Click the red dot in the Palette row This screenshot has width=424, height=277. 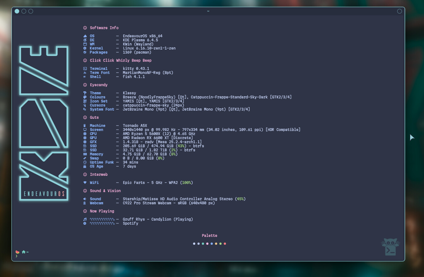[x=225, y=243]
